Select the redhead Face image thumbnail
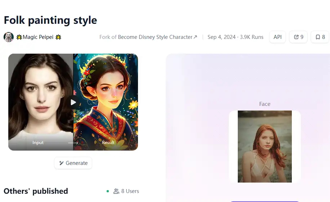Image resolution: width=330 pixels, height=202 pixels. point(264,147)
